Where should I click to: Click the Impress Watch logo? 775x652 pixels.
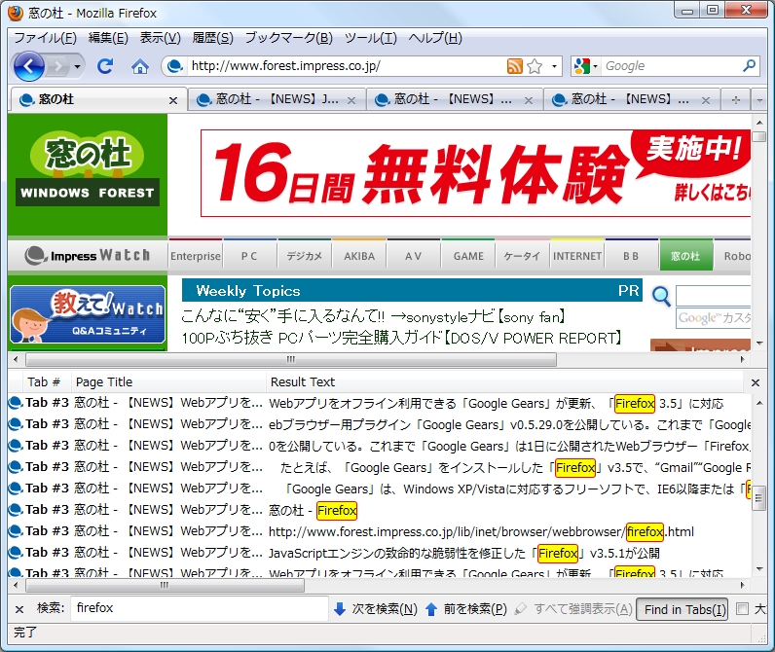coord(88,255)
